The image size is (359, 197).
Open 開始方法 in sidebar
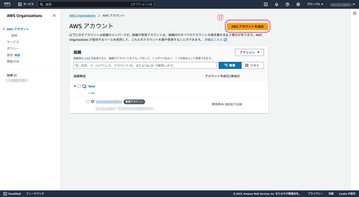(x=13, y=62)
